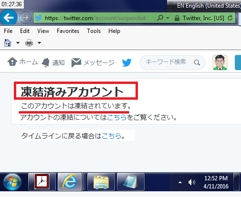Click the キーワード検索 search field
Viewport: 241px width, 197px height.
(172, 62)
